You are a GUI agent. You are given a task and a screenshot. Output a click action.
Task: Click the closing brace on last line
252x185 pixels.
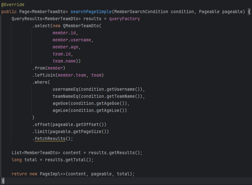coord(3,181)
